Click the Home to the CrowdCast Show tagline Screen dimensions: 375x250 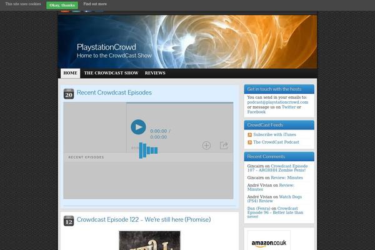[x=114, y=56]
